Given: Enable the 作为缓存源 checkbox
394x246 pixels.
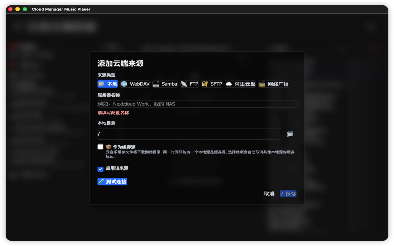Looking at the screenshot, I should click(100, 147).
